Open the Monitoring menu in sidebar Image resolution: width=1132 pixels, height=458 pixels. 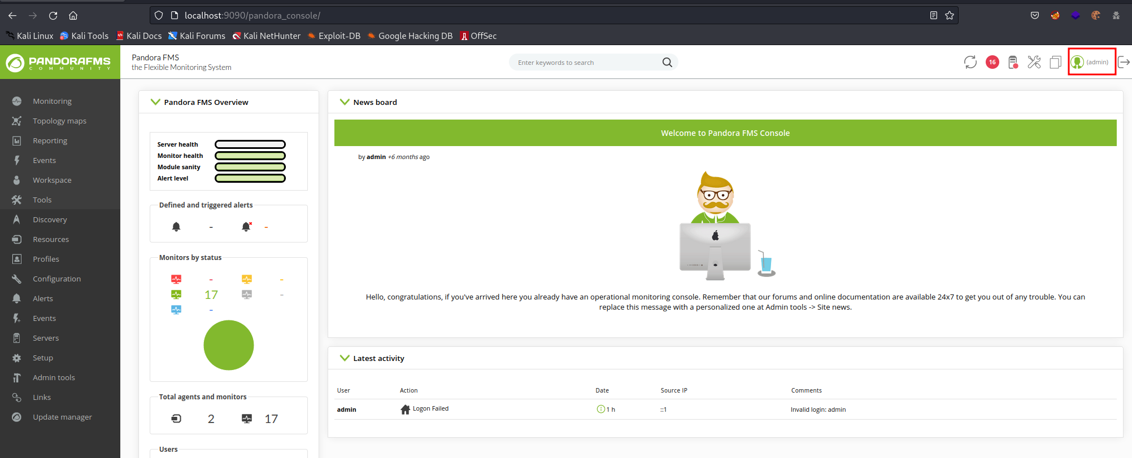(52, 101)
